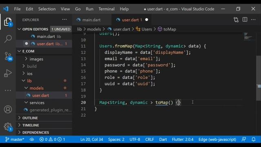Change end of line sequence CRLF
This screenshot has width=261, height=147.
point(150,139)
